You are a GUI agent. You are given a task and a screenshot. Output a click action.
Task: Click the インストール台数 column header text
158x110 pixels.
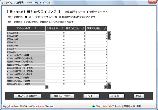tap(52, 29)
